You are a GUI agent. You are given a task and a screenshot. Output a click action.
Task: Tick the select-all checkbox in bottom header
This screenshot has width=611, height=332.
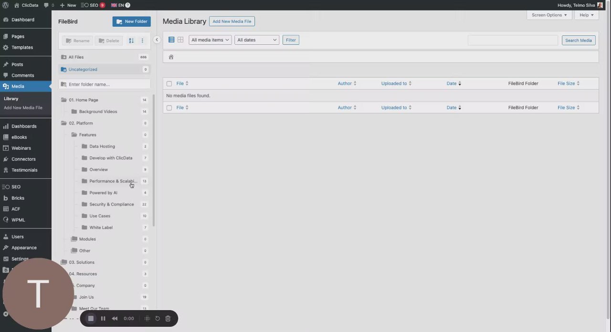169,108
